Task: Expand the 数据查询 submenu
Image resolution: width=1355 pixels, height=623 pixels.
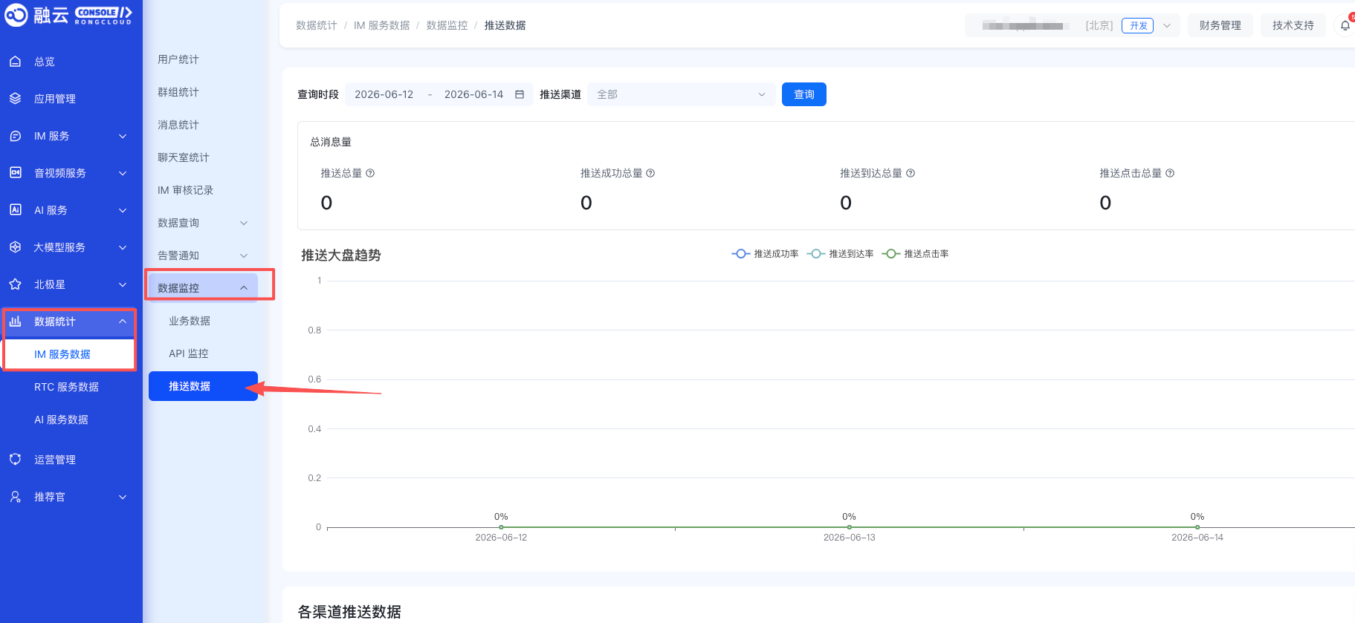Action: coord(203,223)
